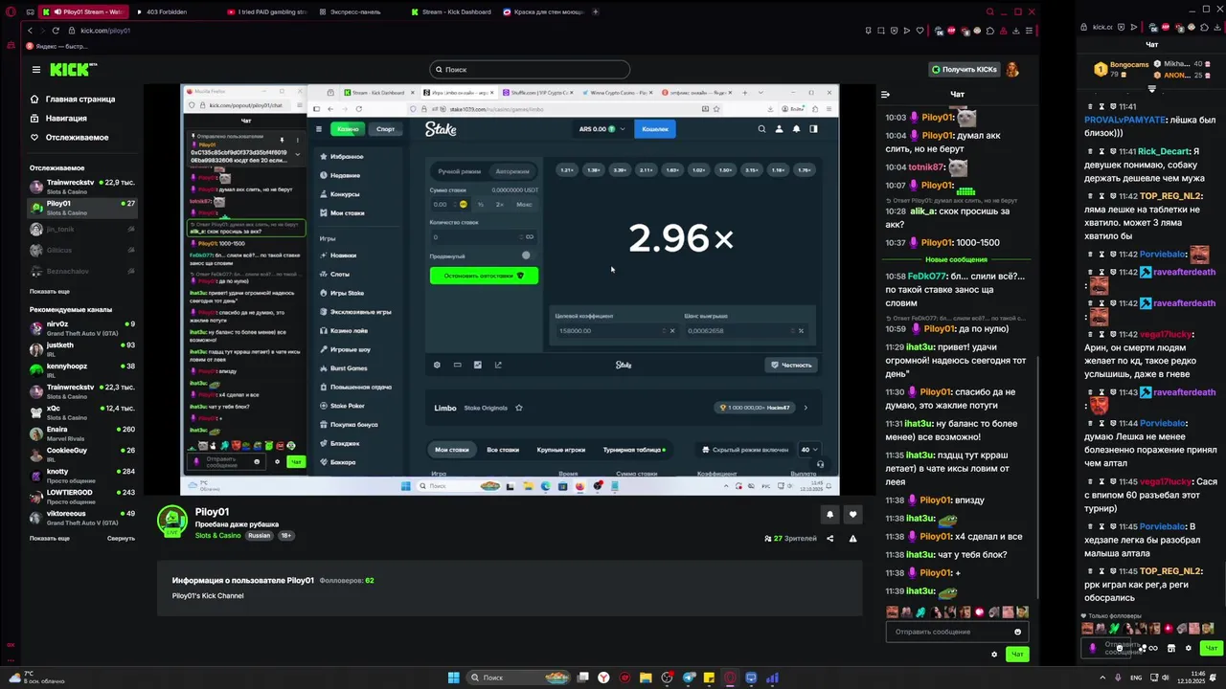Open Enaira recommended channel

pos(82,432)
